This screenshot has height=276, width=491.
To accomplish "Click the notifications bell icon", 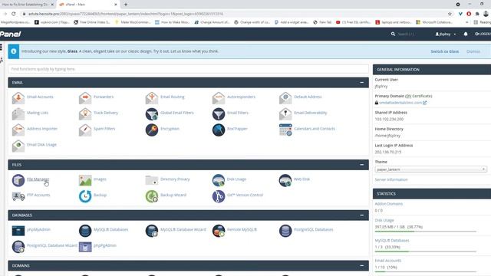I will [x=466, y=34].
